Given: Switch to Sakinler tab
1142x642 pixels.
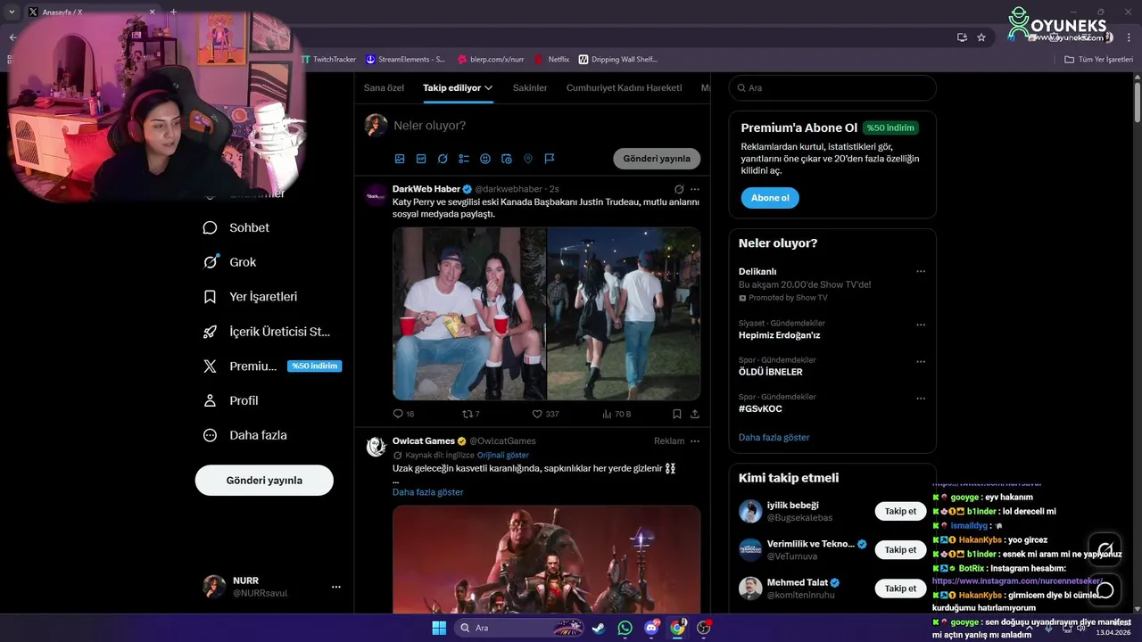Looking at the screenshot, I should coord(530,87).
